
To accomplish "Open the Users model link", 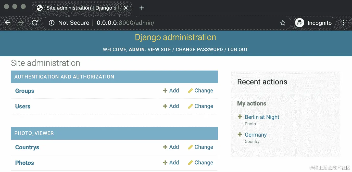I will click(x=23, y=106).
